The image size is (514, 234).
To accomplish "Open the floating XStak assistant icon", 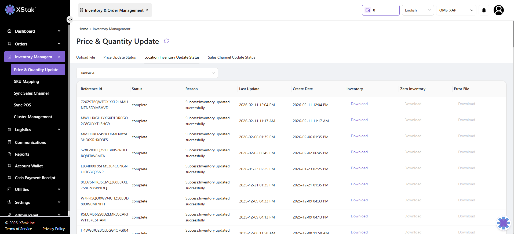I will click(x=503, y=223).
